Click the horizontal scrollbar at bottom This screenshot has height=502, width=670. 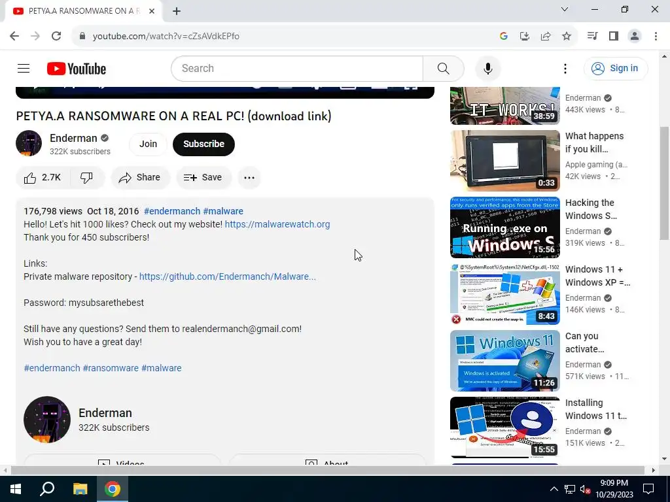327,470
